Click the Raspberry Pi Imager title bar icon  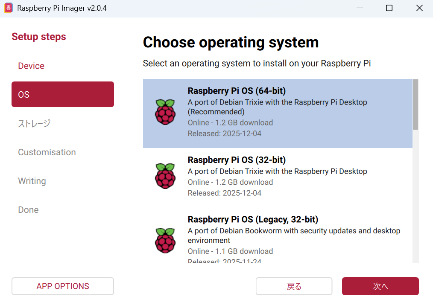pos(9,9)
